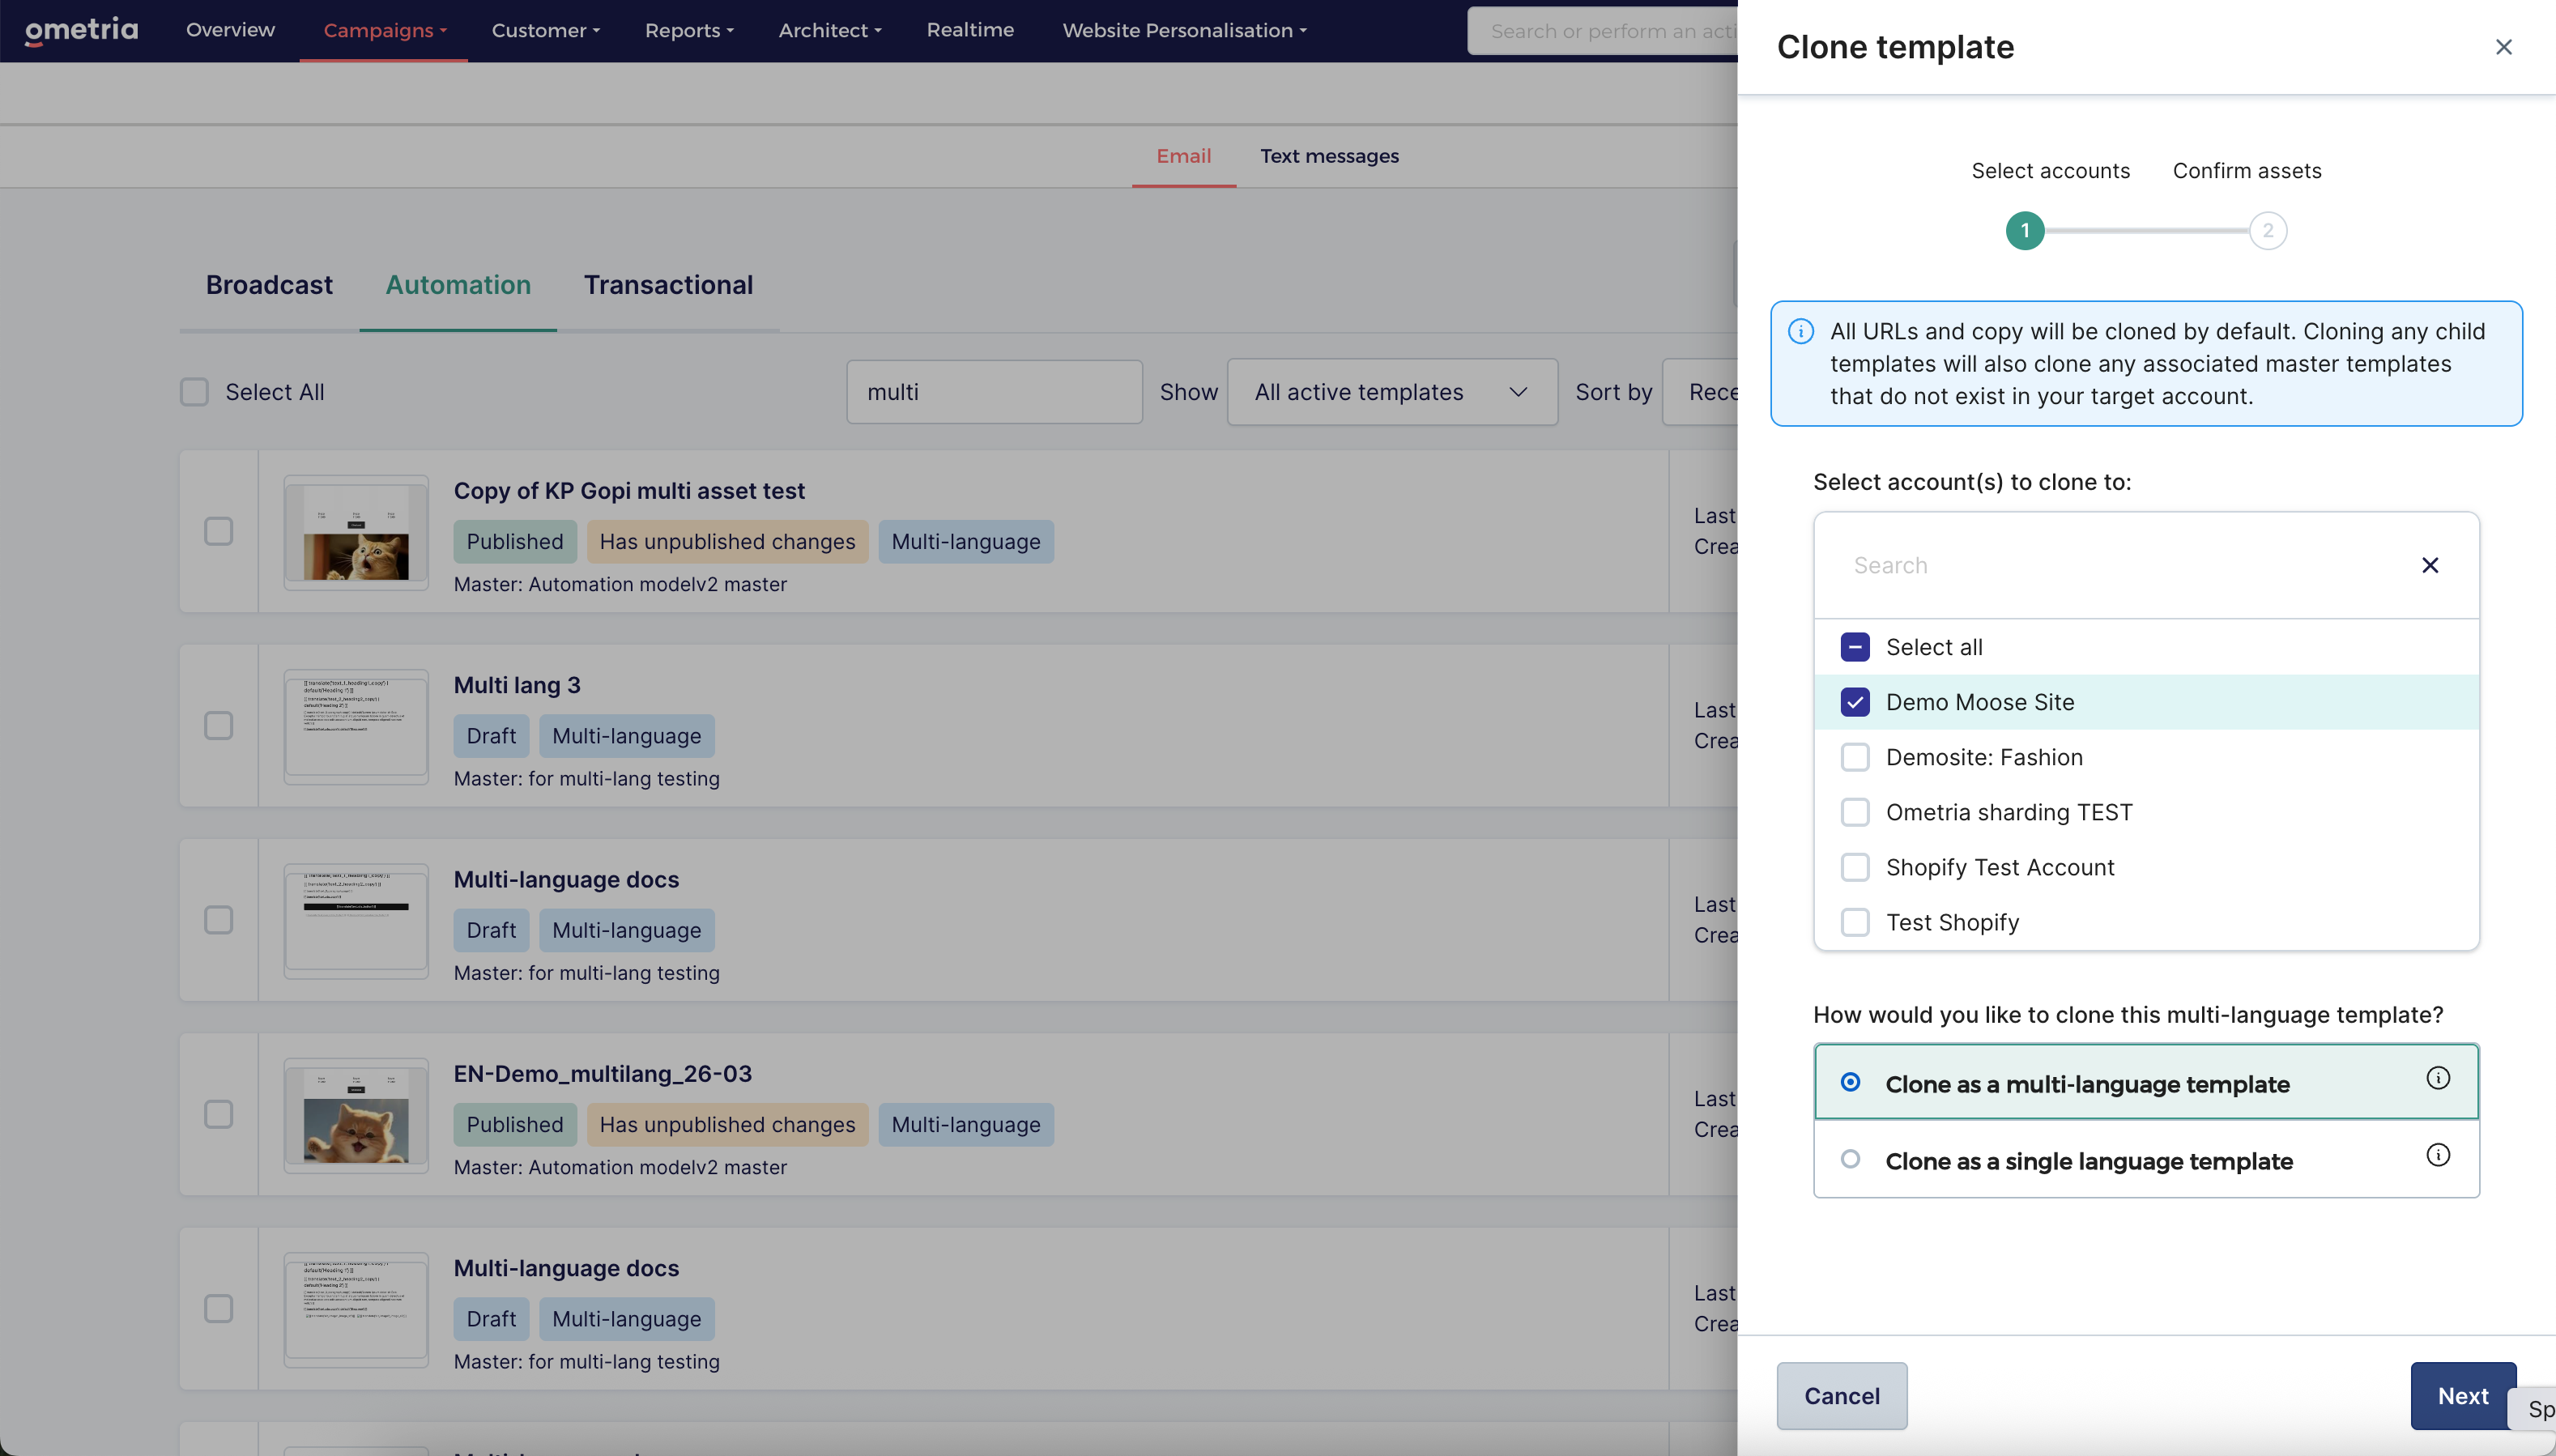2556x1456 pixels.
Task: Open Copy of KP Gopi template thumbnail
Action: click(356, 532)
